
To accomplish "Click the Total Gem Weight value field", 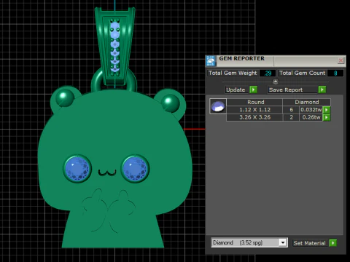I will [268, 73].
